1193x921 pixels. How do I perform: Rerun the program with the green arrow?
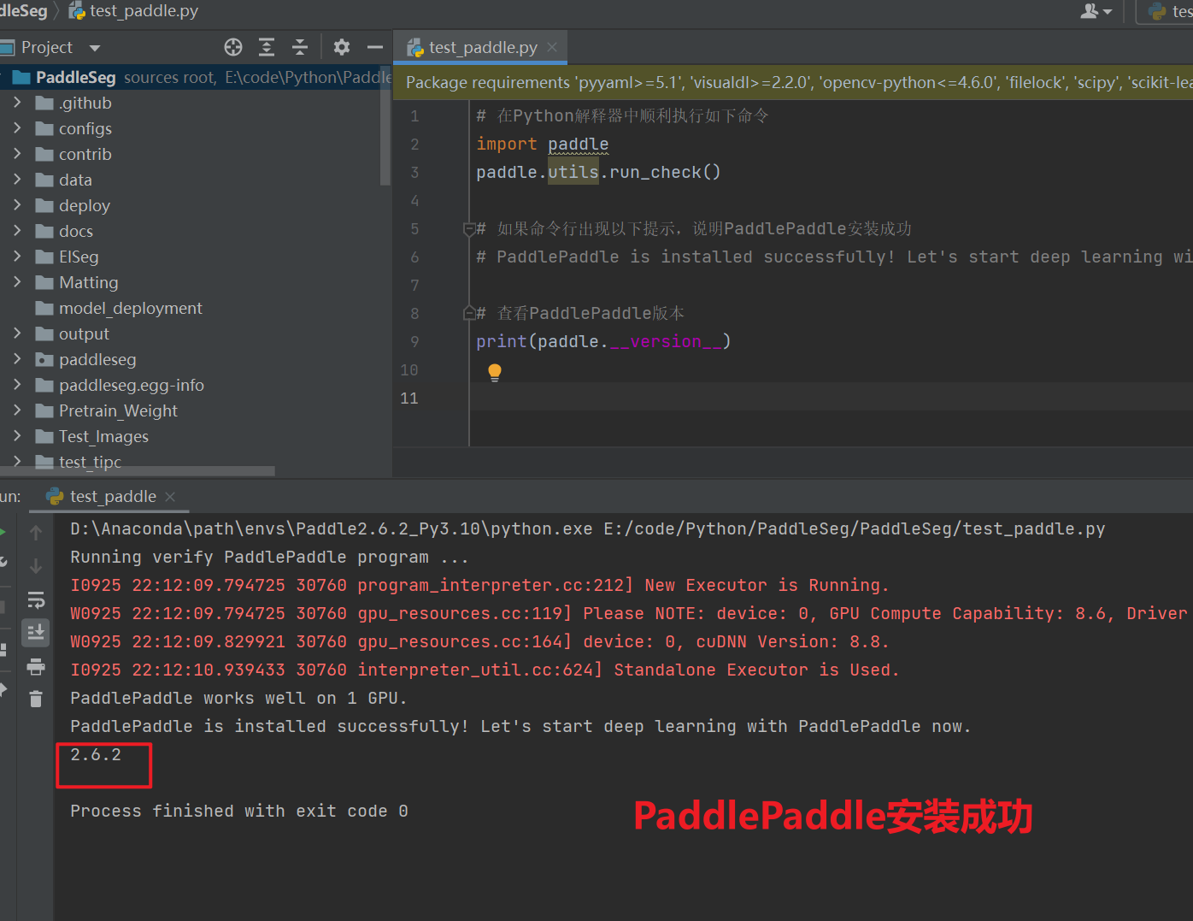tap(3, 531)
